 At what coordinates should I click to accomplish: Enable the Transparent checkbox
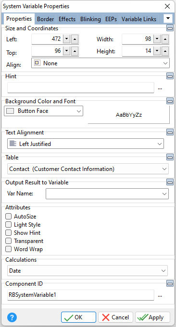click(x=8, y=241)
